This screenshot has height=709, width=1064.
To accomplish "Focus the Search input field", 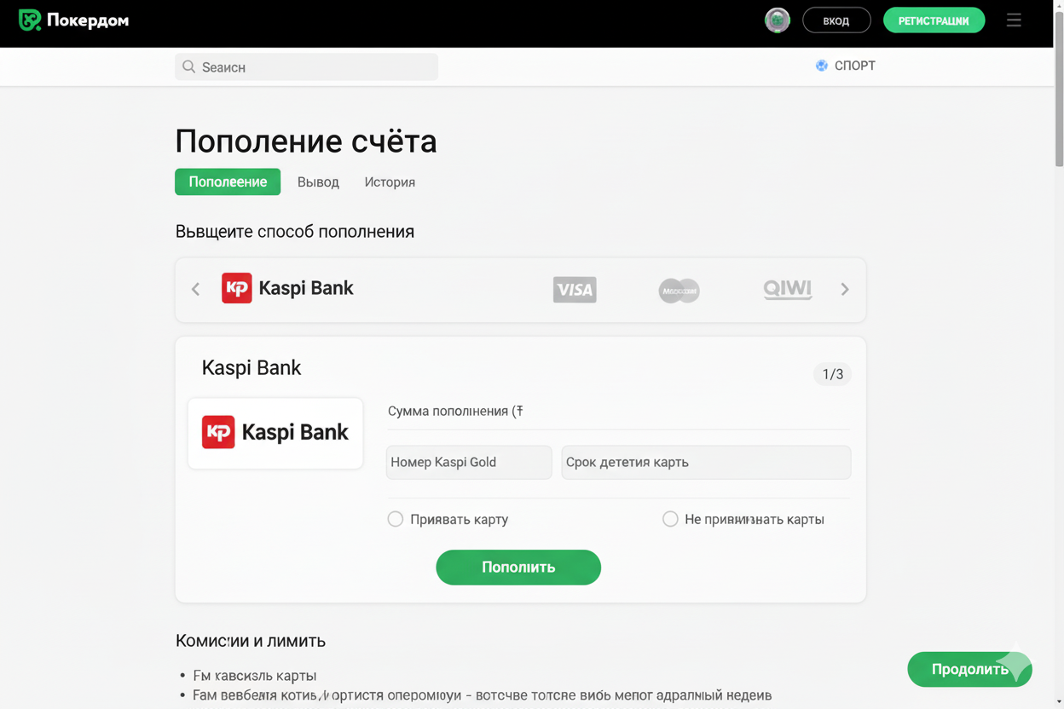I will tap(307, 66).
